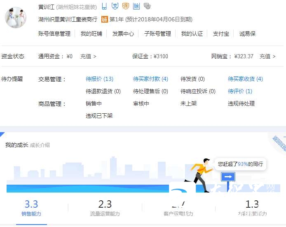Open 我的旺铺 from account menu
Image resolution: width=286 pixels, height=227 pixels.
tap(91, 34)
